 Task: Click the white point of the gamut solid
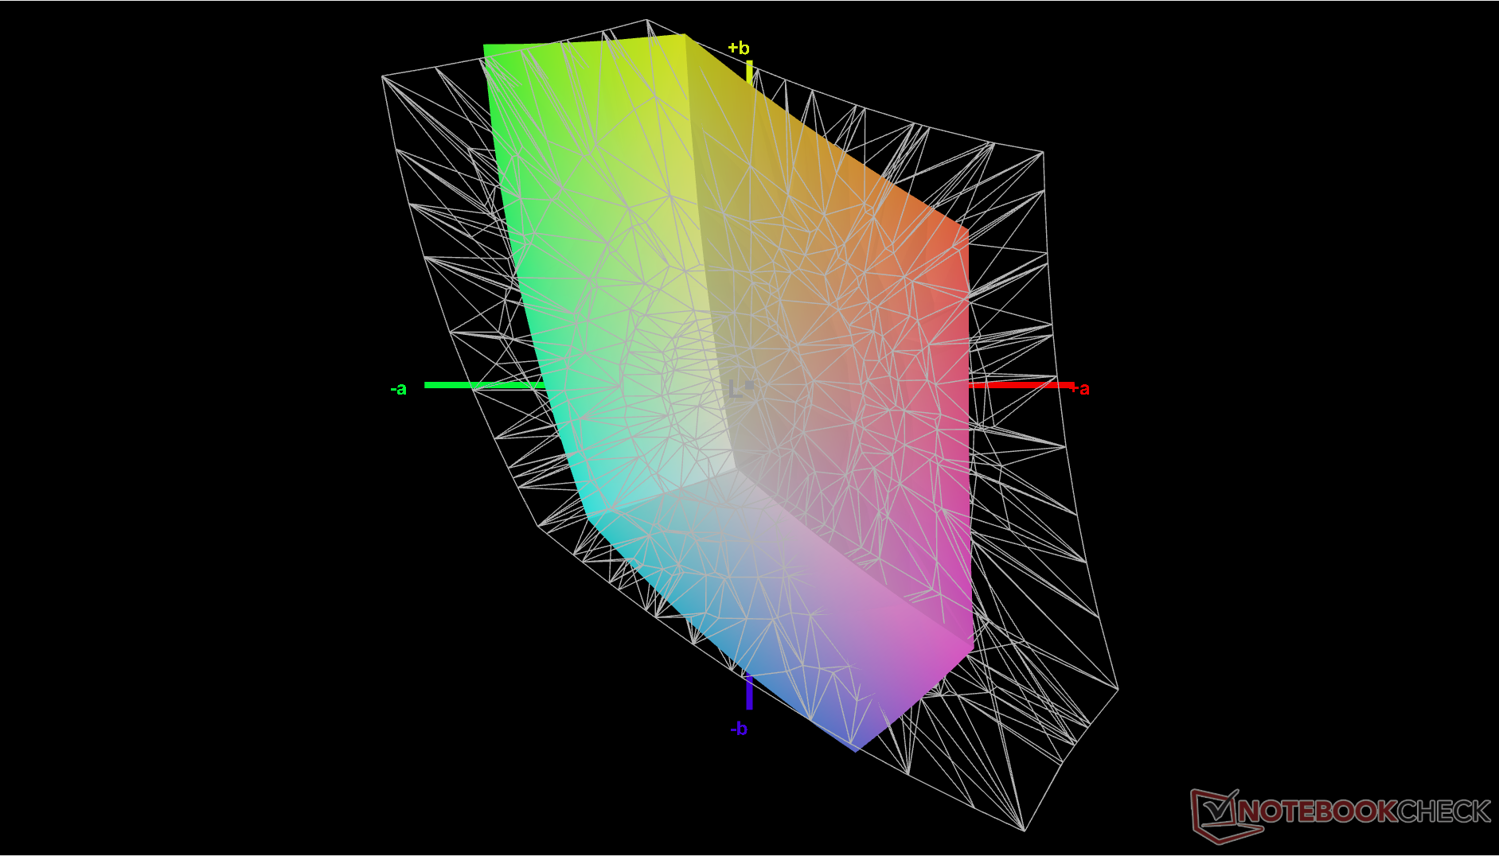736,471
